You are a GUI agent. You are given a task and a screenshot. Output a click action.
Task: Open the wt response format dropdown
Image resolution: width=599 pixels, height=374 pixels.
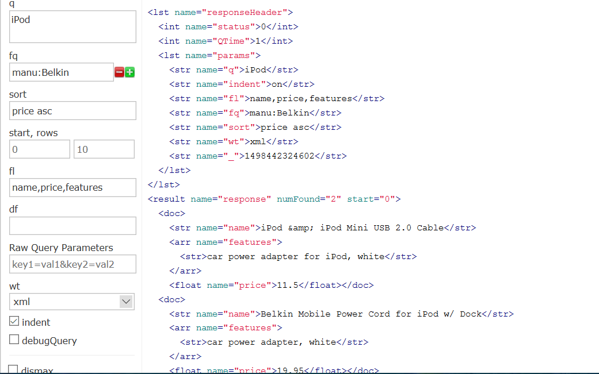(x=72, y=302)
